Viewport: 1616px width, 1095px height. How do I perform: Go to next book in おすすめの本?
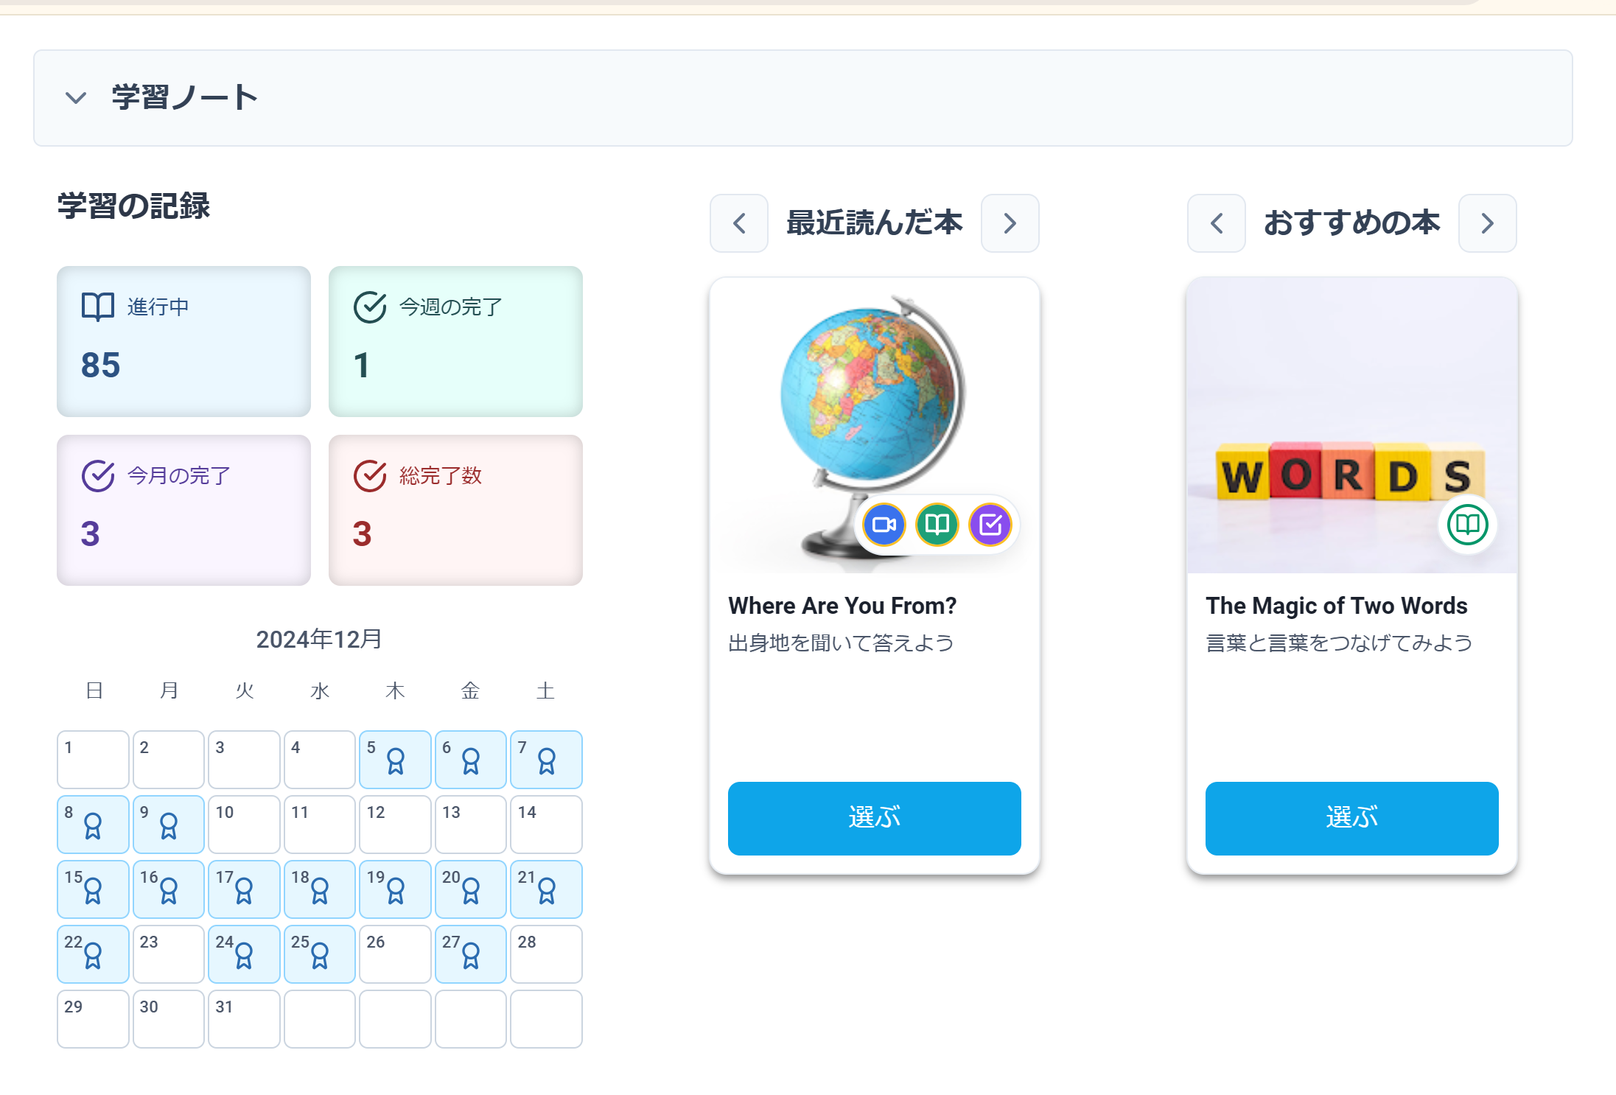1488,223
